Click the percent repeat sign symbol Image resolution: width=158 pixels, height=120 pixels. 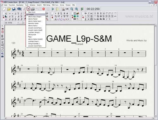click(x=110, y=19)
